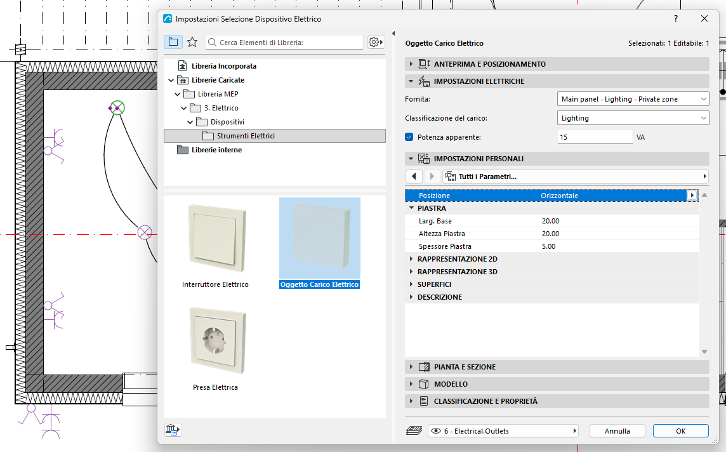726x452 pixels.
Task: Switch to folder view icon
Action: tap(173, 42)
